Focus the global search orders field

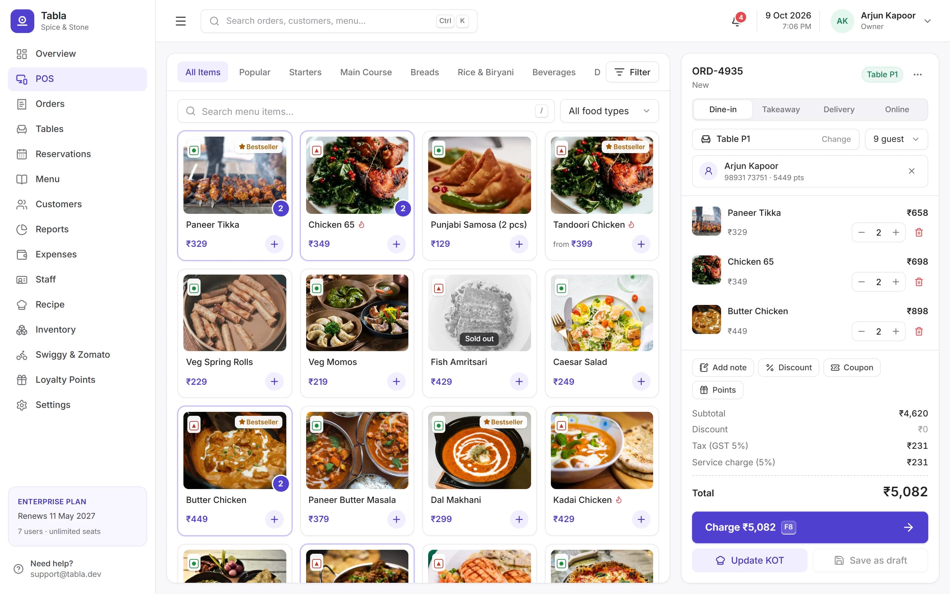[339, 21]
